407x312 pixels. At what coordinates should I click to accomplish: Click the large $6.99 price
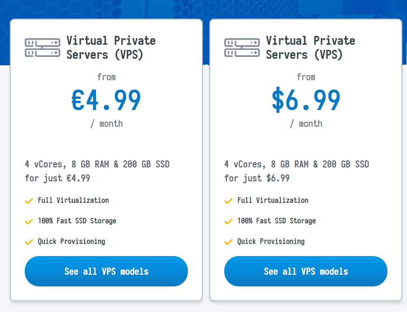coord(306,100)
